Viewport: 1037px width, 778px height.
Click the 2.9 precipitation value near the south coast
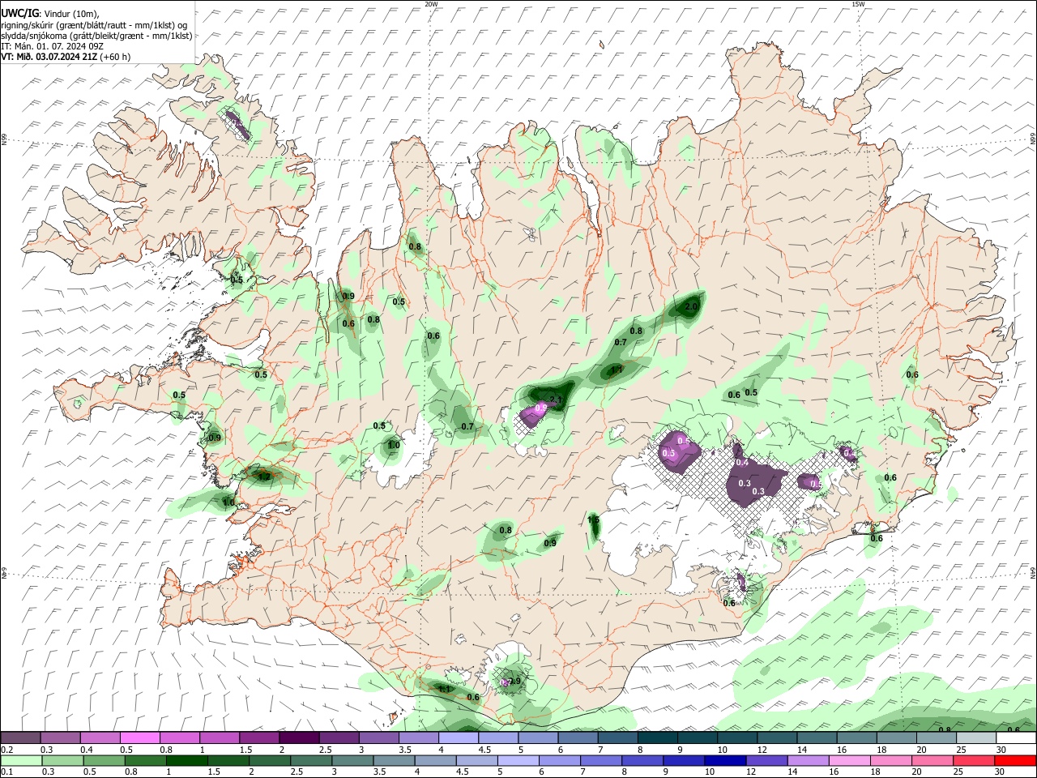tap(514, 682)
